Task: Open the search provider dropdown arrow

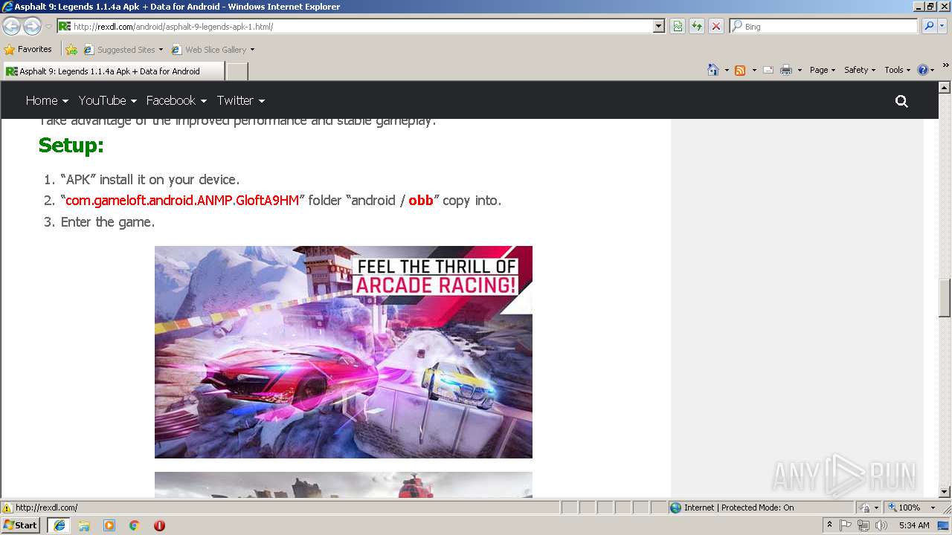Action: (x=942, y=26)
